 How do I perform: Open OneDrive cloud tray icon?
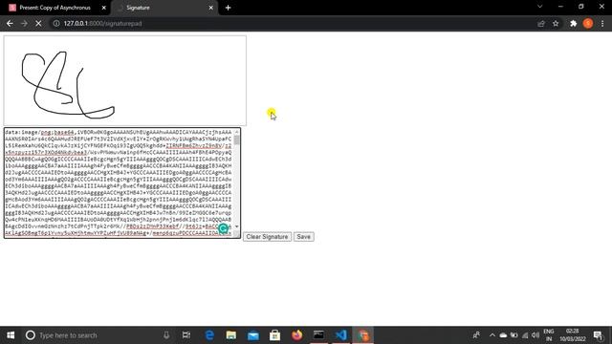coord(503,335)
